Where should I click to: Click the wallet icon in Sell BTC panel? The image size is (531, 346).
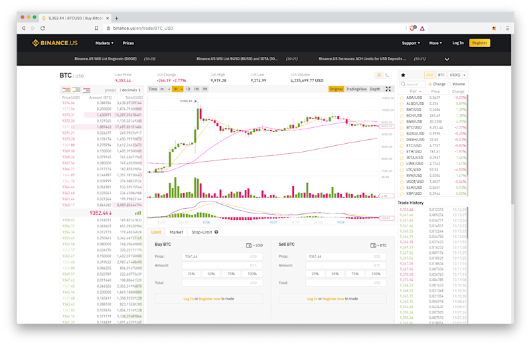373,245
